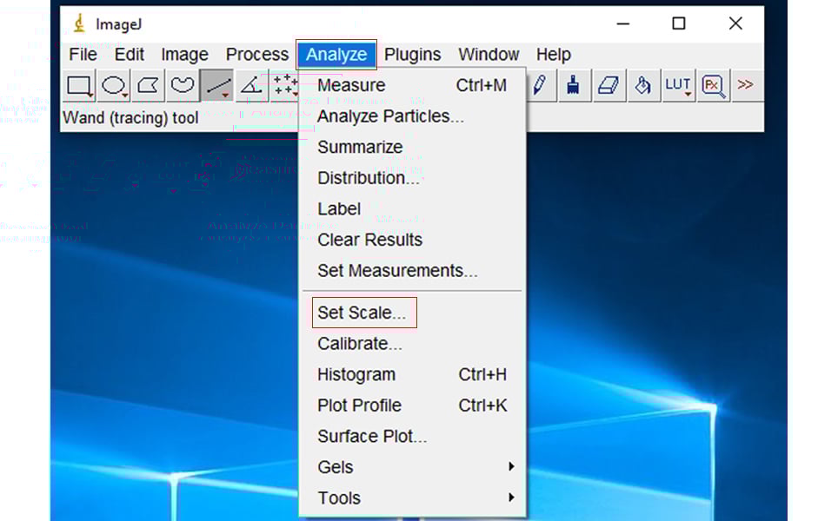Select the Straight Line tool
The height and width of the screenshot is (521, 838).
[217, 85]
